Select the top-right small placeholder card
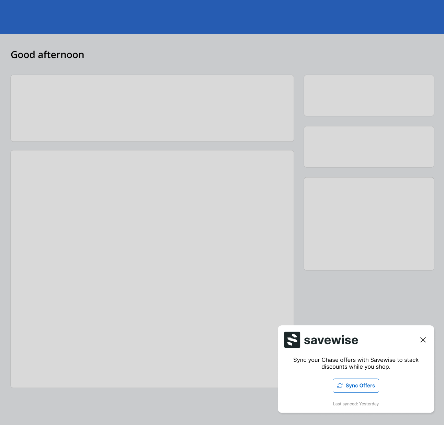Viewport: 444px width, 425px height. 369,96
